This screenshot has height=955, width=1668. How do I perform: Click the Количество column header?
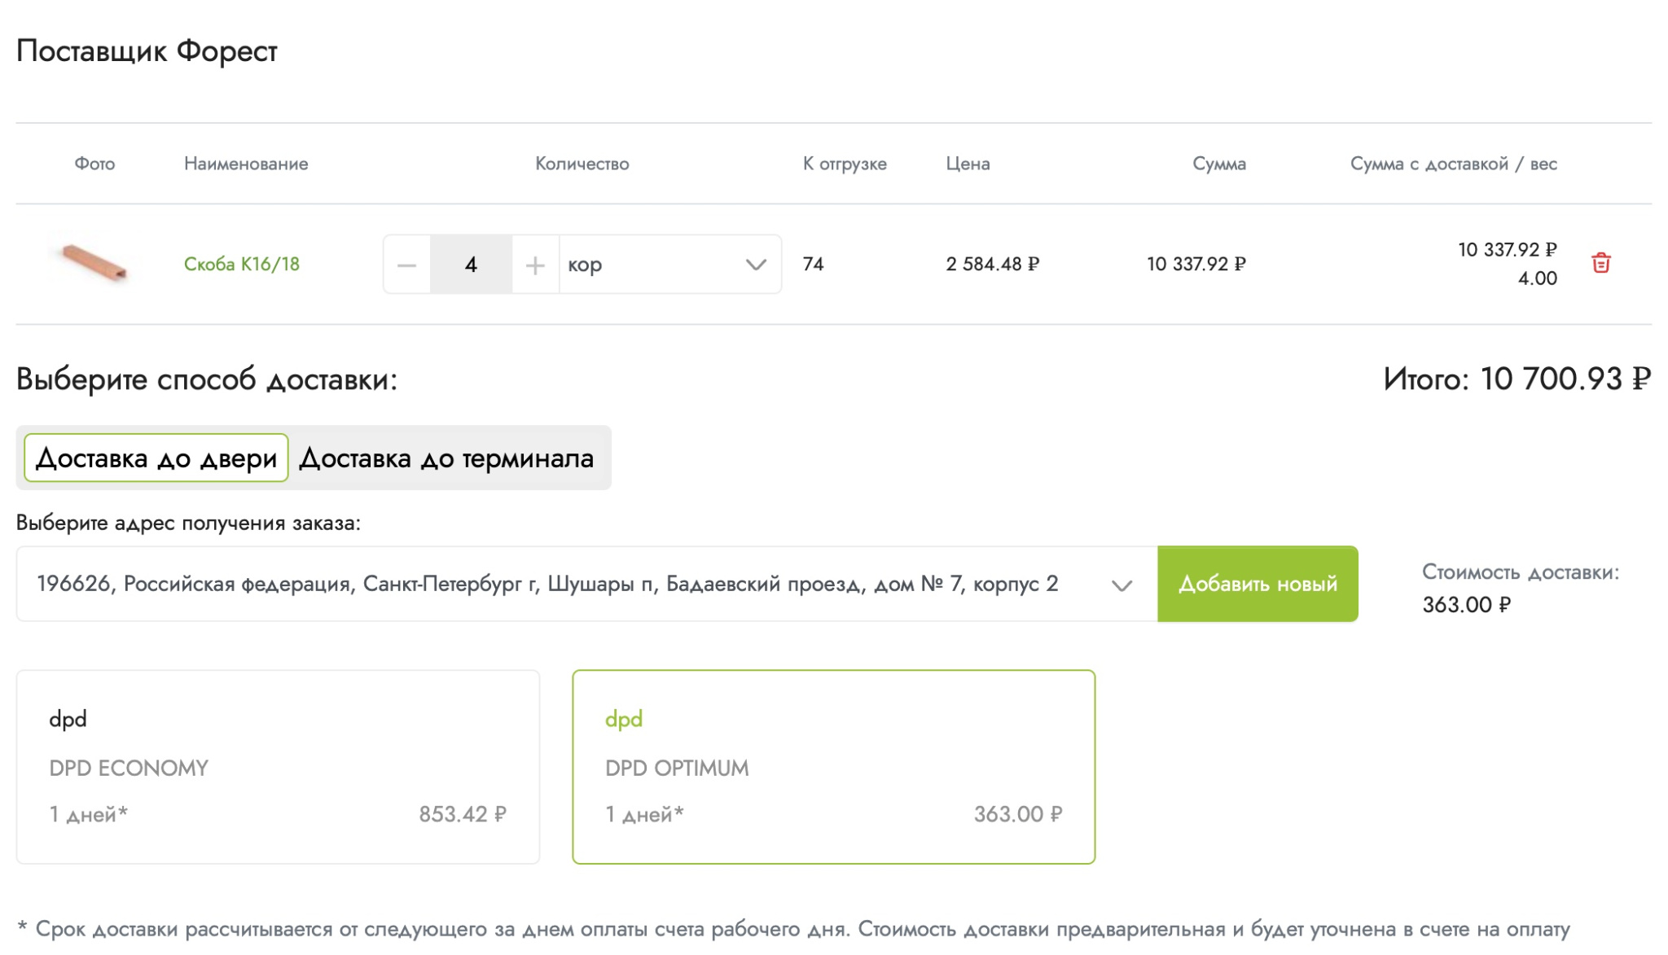(582, 164)
